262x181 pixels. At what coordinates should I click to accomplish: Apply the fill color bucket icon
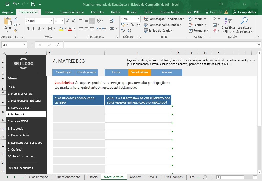click(61, 29)
